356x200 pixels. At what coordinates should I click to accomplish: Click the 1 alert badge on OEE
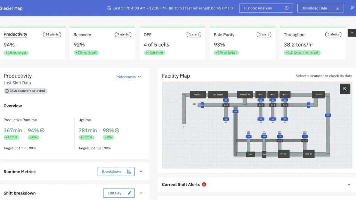click(x=194, y=34)
